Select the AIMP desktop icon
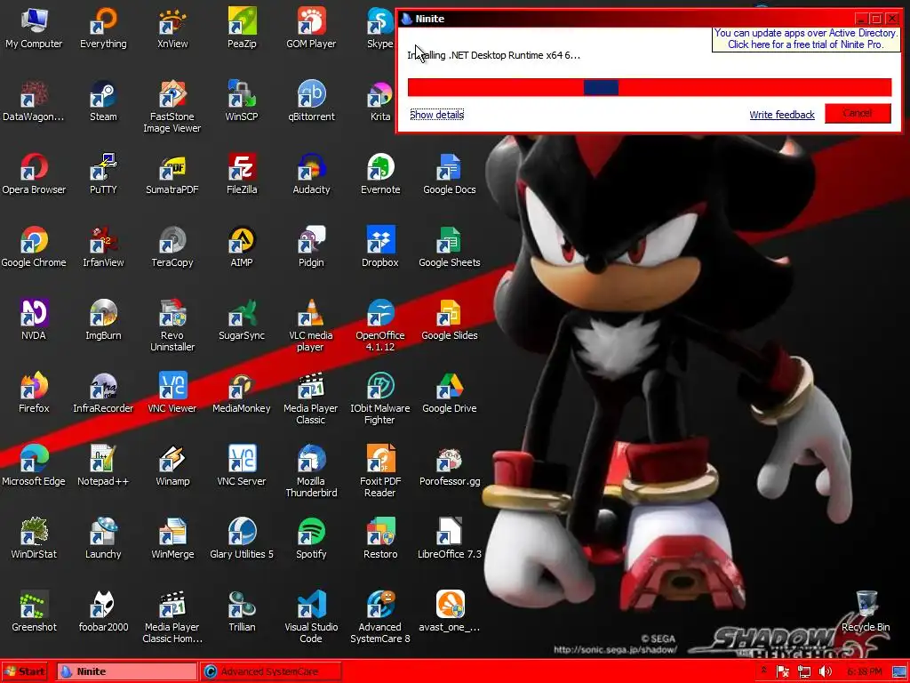910x683 pixels. point(242,247)
